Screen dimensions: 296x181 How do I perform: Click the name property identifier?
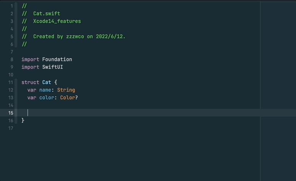pyautogui.click(x=45, y=90)
